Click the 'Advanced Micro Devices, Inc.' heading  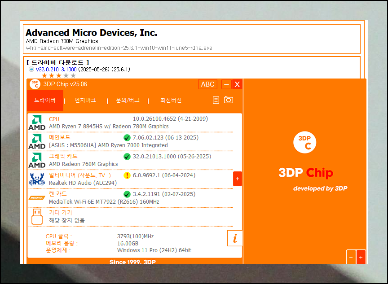pos(91,33)
